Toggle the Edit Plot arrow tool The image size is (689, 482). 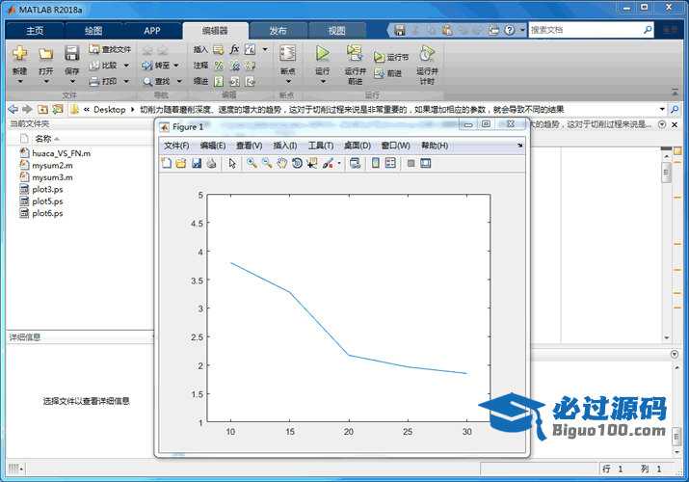tap(231, 164)
